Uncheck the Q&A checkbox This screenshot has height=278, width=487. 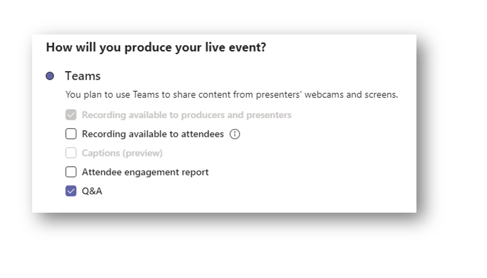point(71,191)
